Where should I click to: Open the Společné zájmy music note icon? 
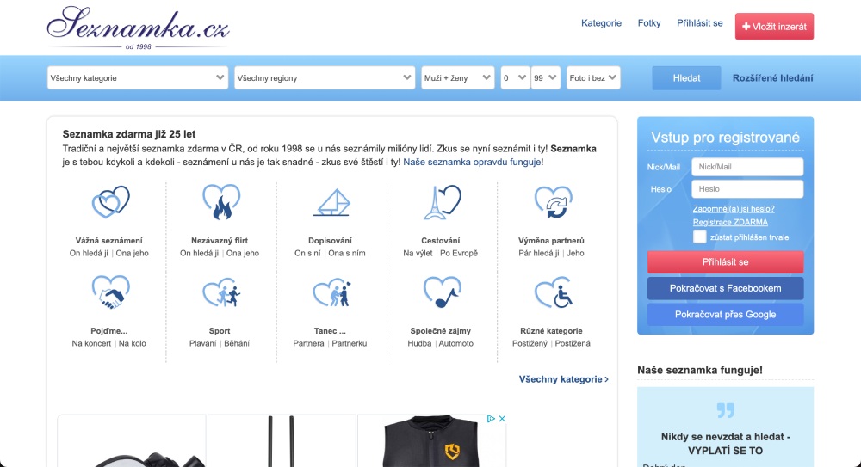point(442,292)
